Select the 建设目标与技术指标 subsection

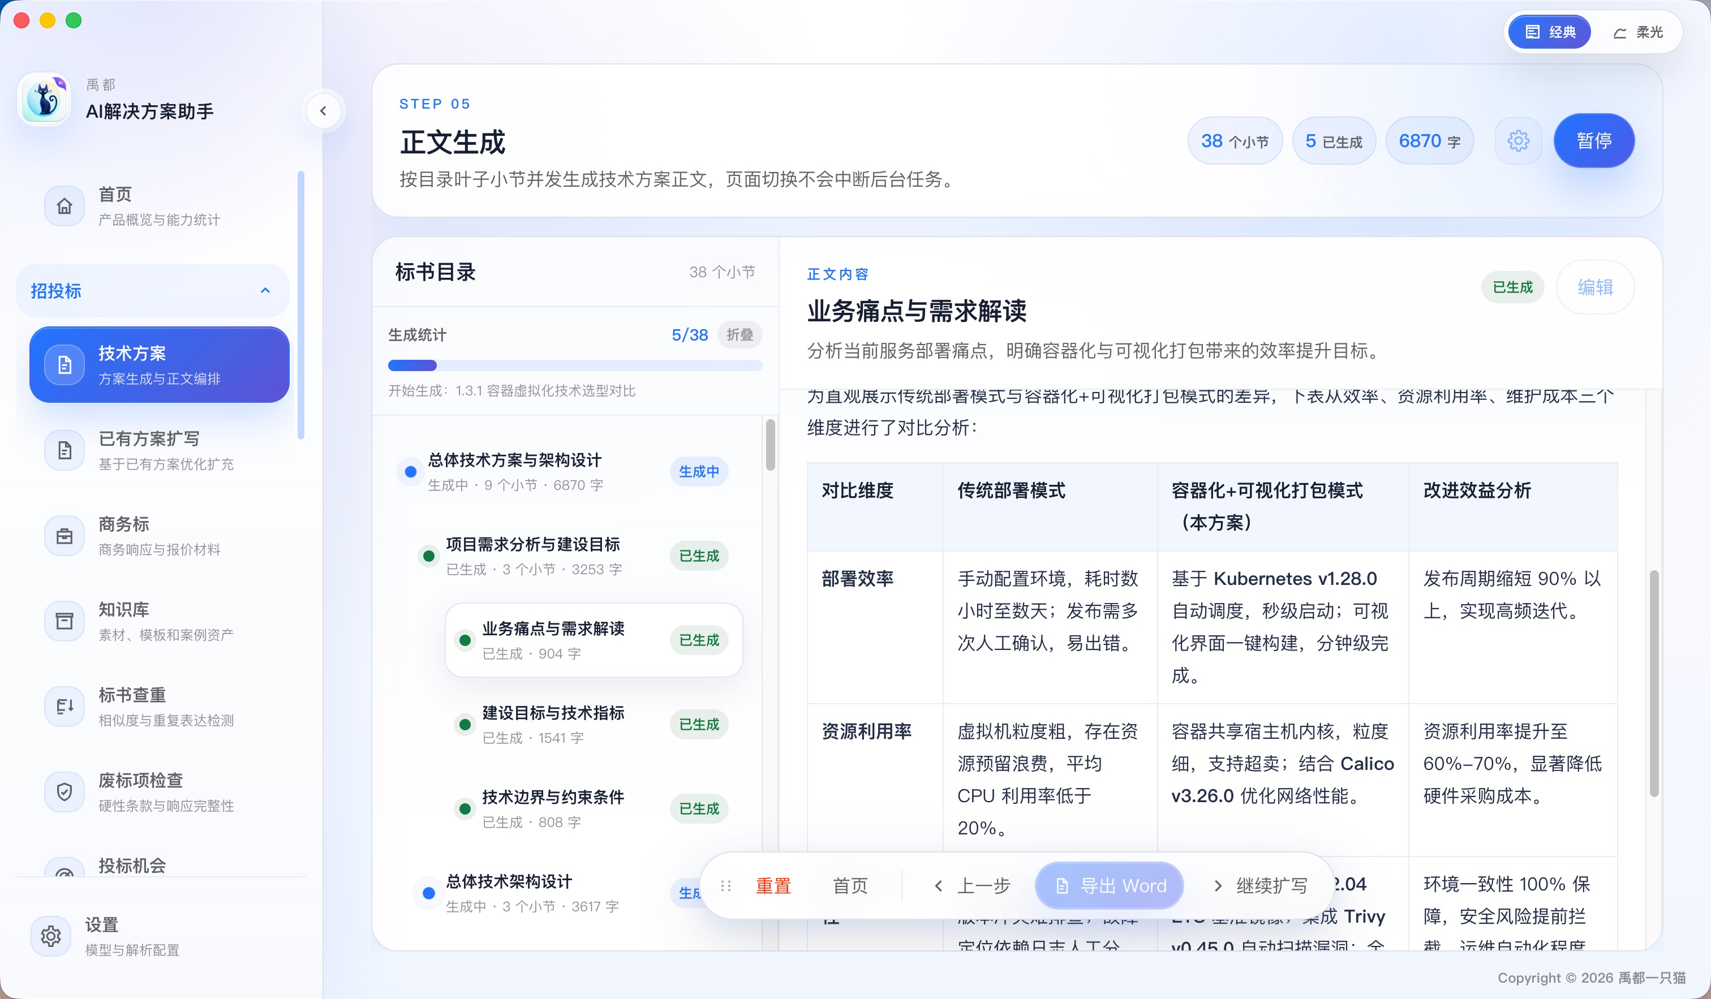point(594,724)
